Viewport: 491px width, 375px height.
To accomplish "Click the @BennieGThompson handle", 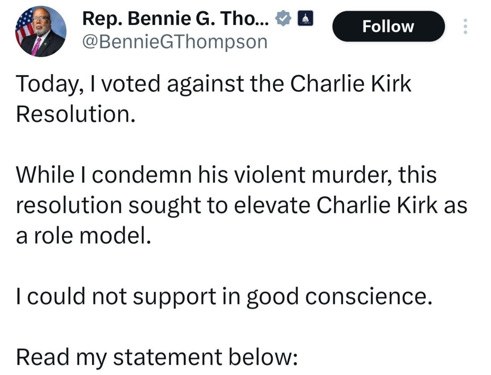I will pos(175,41).
